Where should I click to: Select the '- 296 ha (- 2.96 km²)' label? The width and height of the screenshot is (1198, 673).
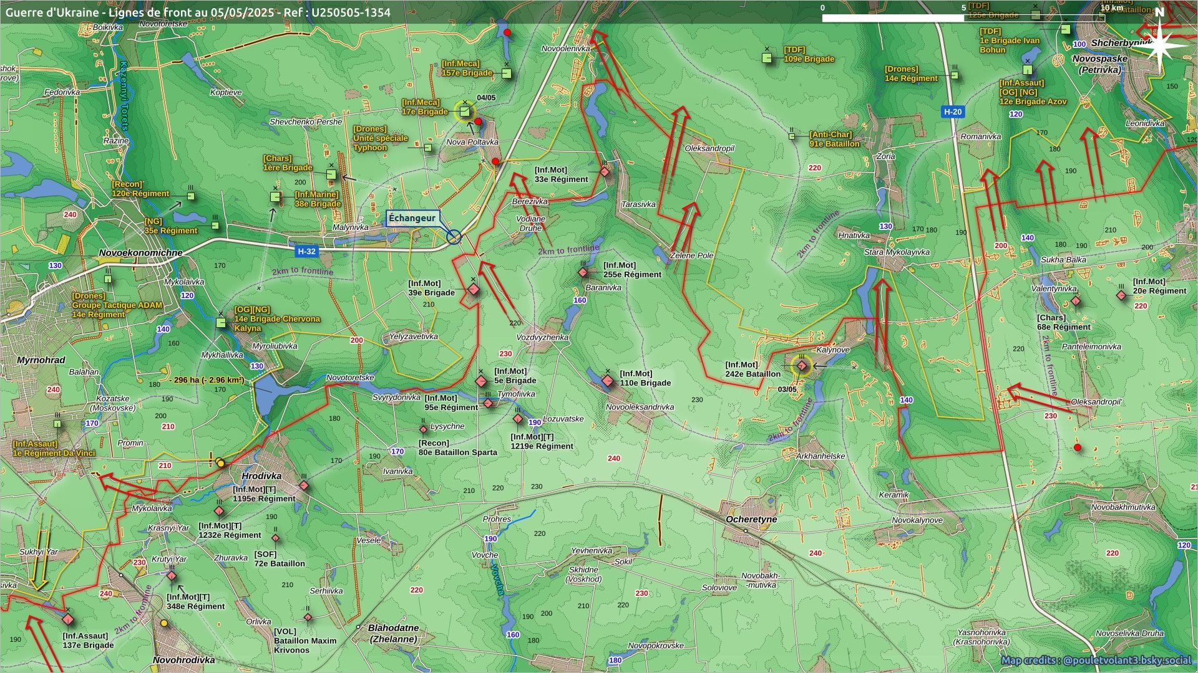tap(207, 379)
